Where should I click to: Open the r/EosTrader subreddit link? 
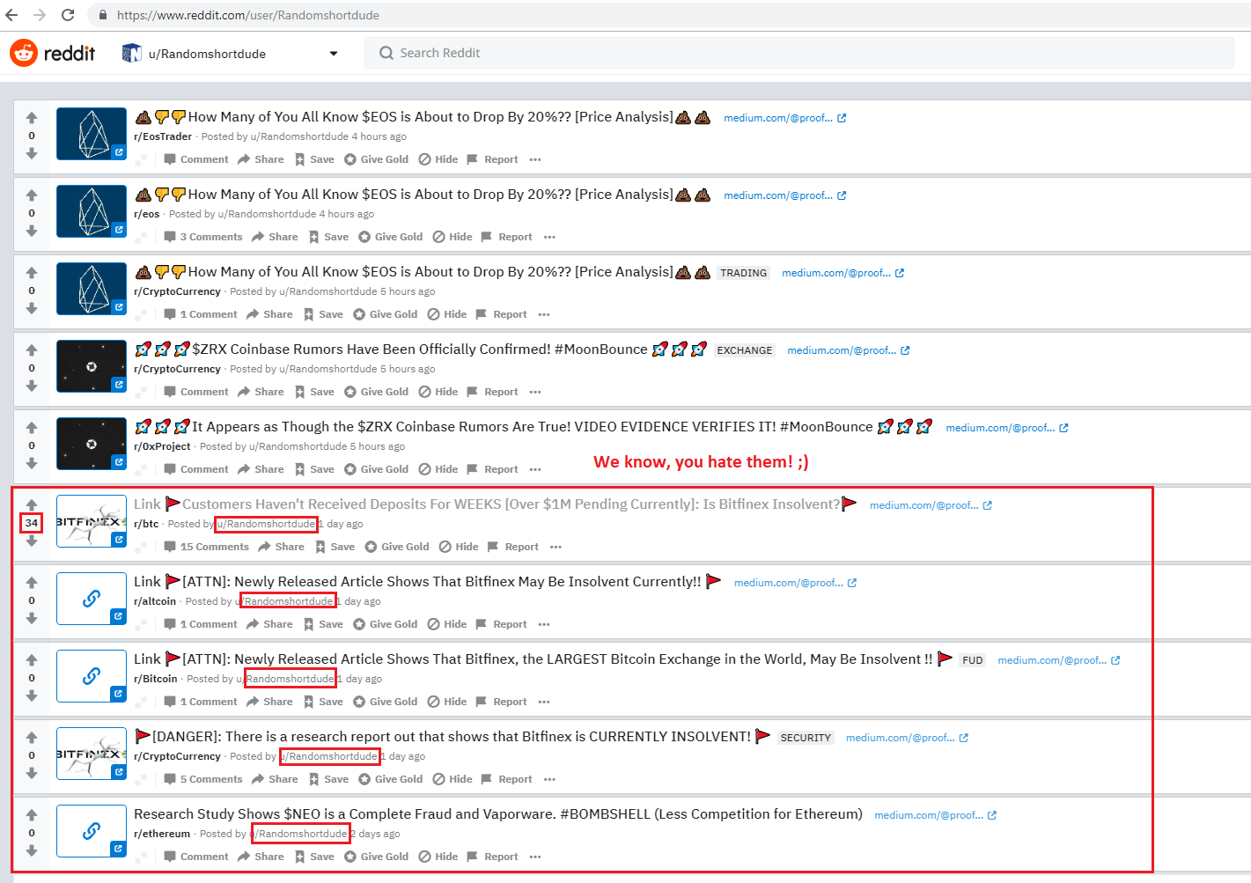[x=163, y=136]
